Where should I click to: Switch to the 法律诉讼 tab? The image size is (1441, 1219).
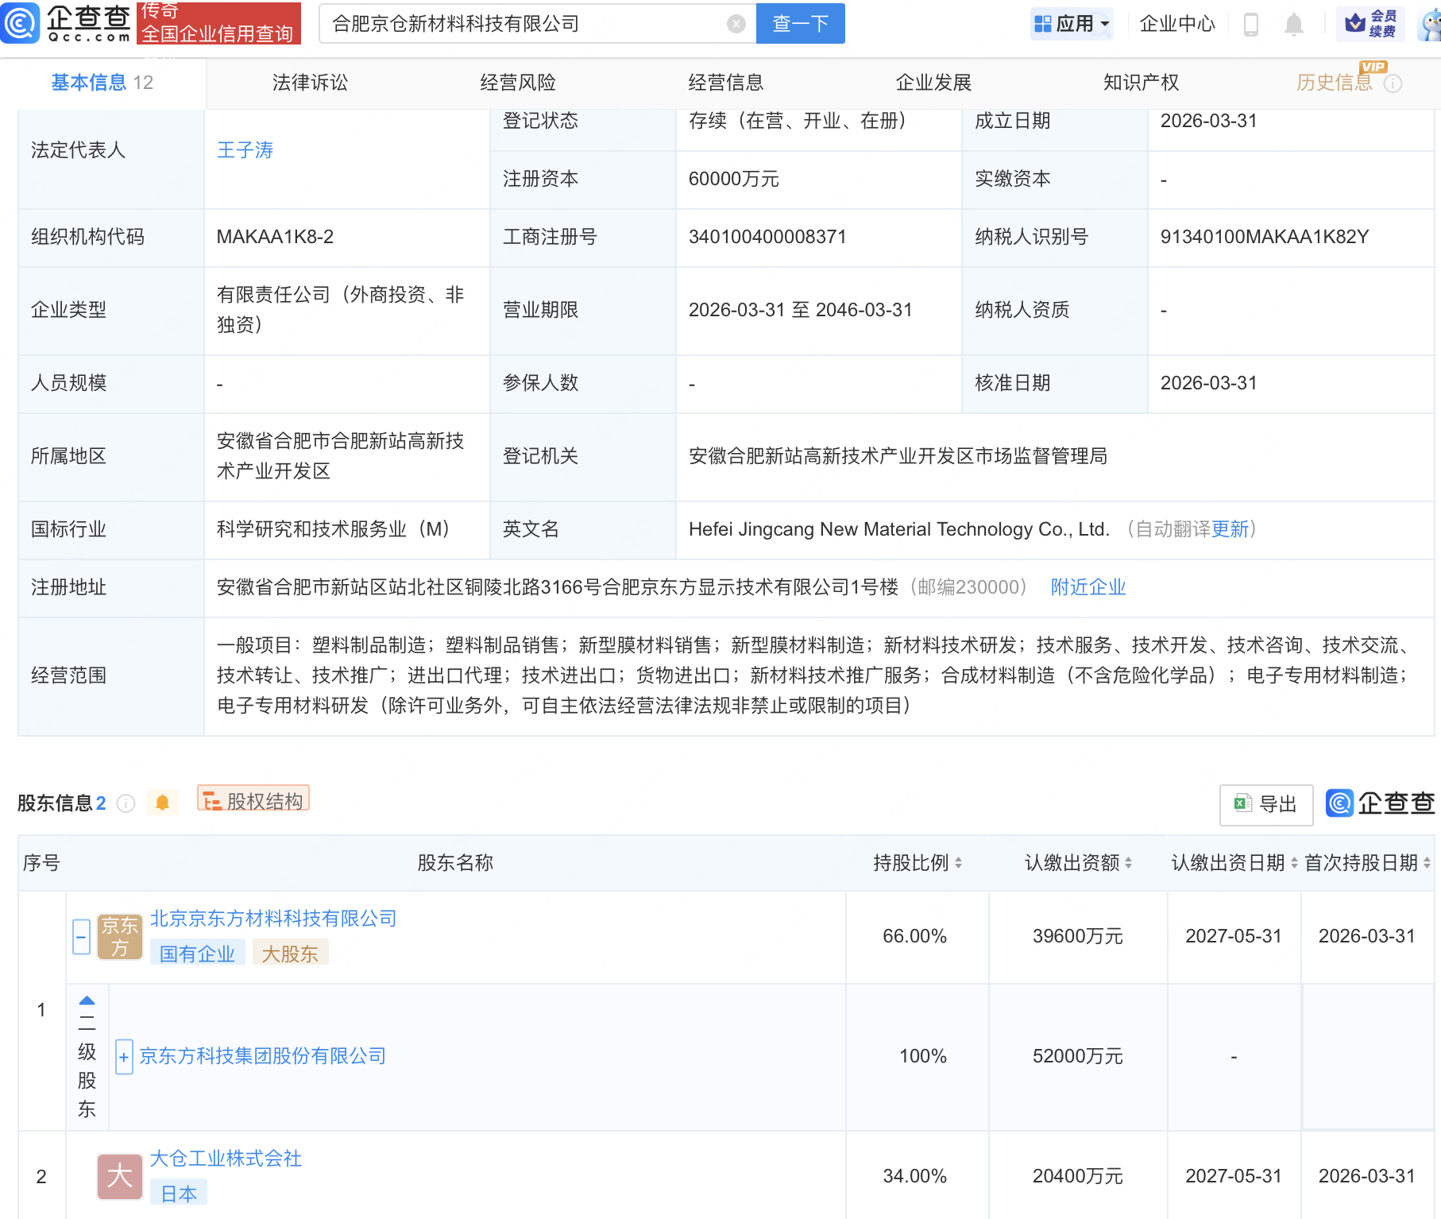tap(310, 83)
